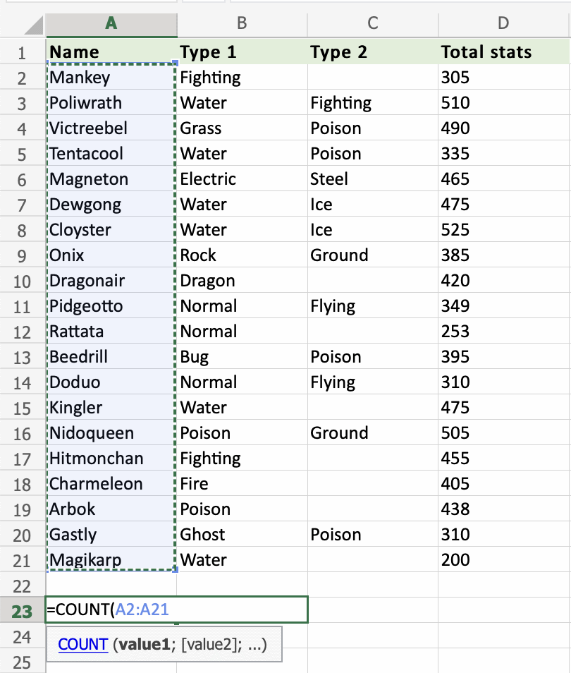The height and width of the screenshot is (673, 571).
Task: Select column A header
Action: (x=111, y=23)
